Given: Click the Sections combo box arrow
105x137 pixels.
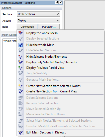Looking at the screenshot, I should tap(58, 14).
